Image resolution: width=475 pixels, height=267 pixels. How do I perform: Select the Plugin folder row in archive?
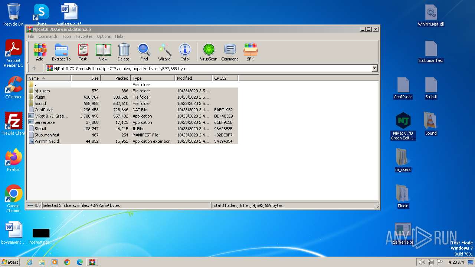tap(132, 97)
